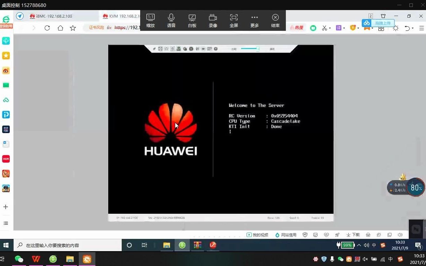Select the 1:1 缩放 zoom control
Screen dimensions: 426x266
[151, 20]
